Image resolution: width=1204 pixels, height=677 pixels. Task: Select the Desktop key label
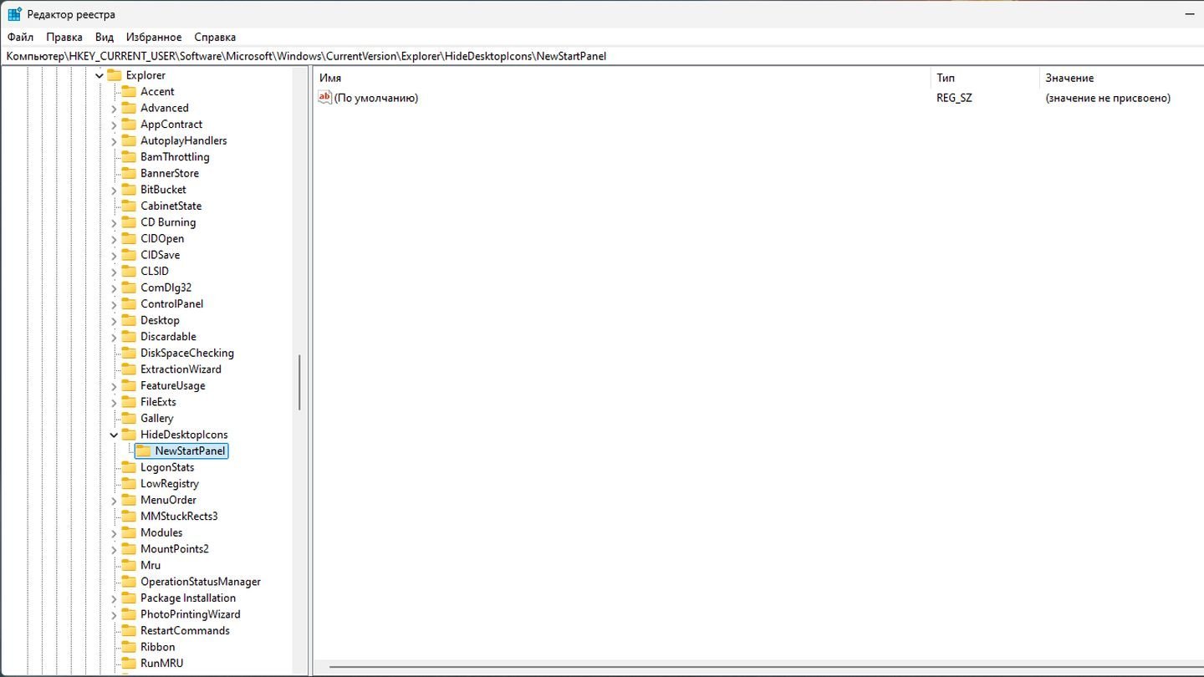point(160,320)
